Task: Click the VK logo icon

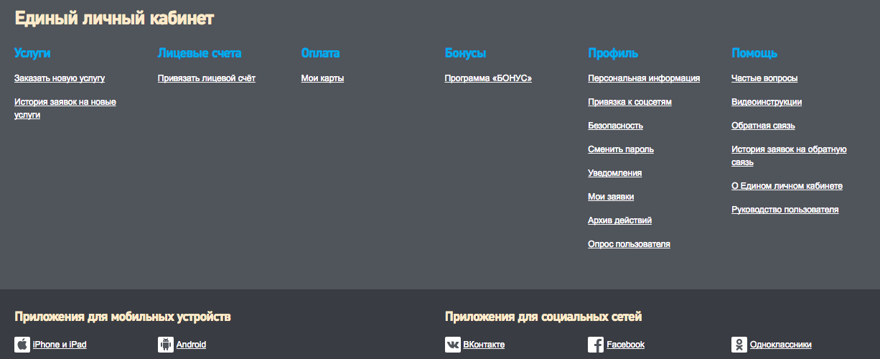Action: pyautogui.click(x=453, y=345)
